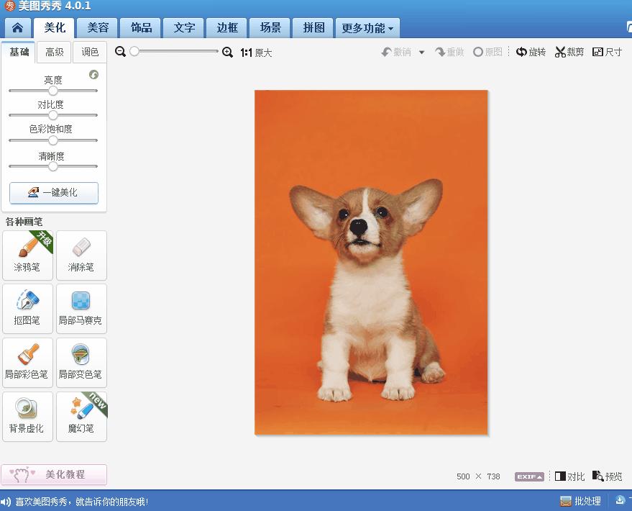
Task: Click the zoom in magnifier icon
Action: tap(227, 52)
